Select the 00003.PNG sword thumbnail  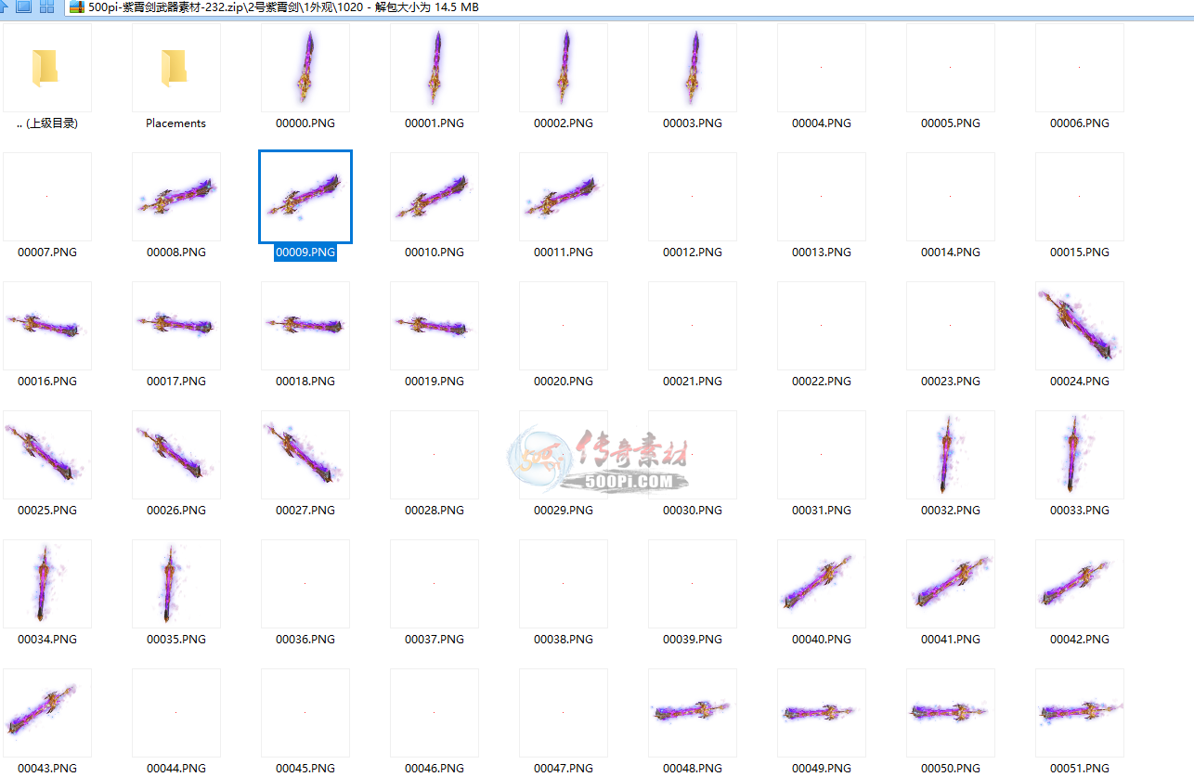click(x=693, y=68)
